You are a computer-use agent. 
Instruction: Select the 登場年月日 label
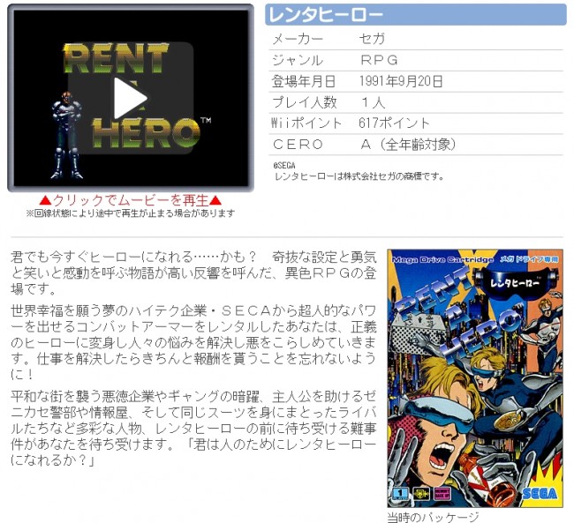(303, 81)
